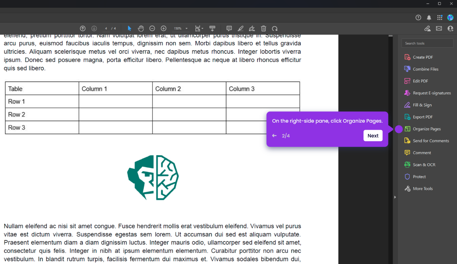Open the Combine Files tool
The image size is (457, 264).
(x=426, y=69)
